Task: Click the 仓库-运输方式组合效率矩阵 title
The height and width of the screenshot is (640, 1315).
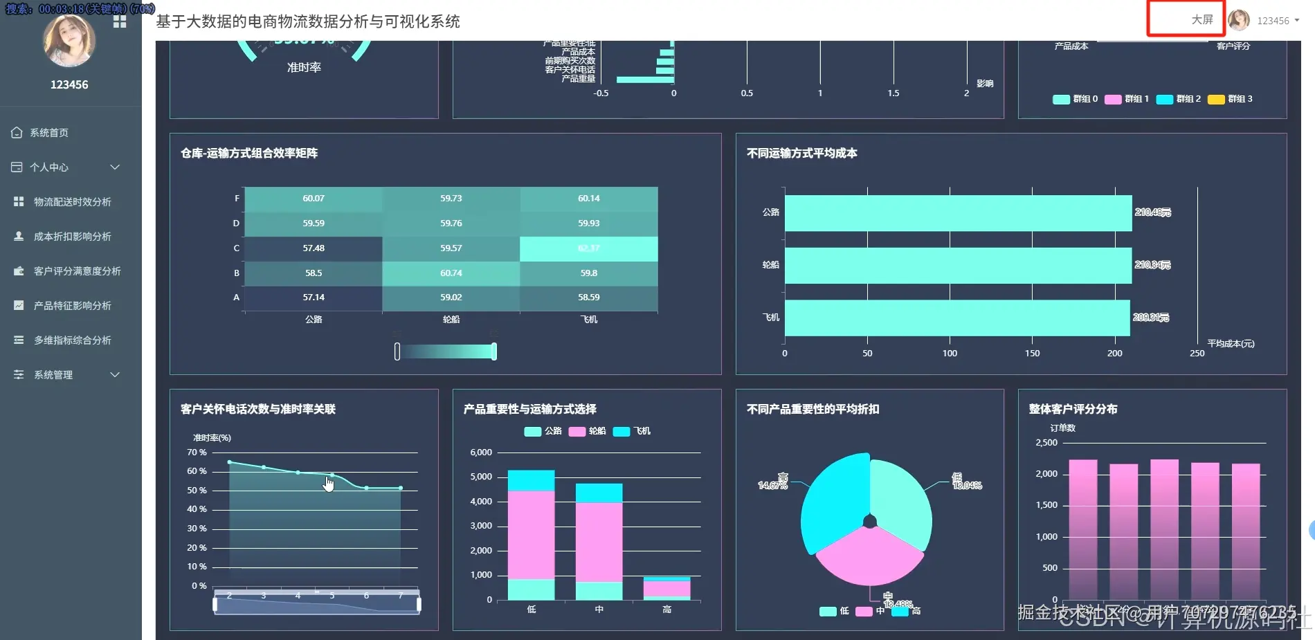Action: click(x=249, y=153)
